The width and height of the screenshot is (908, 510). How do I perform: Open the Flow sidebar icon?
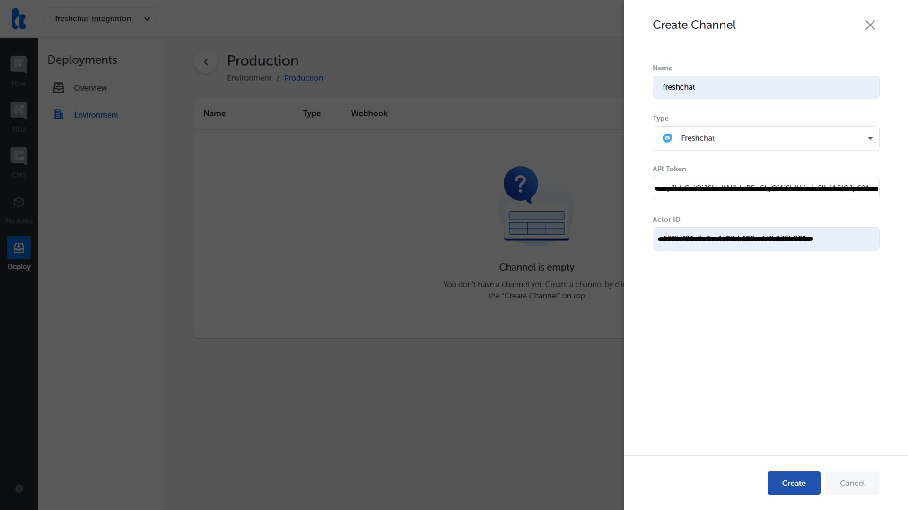(x=19, y=65)
